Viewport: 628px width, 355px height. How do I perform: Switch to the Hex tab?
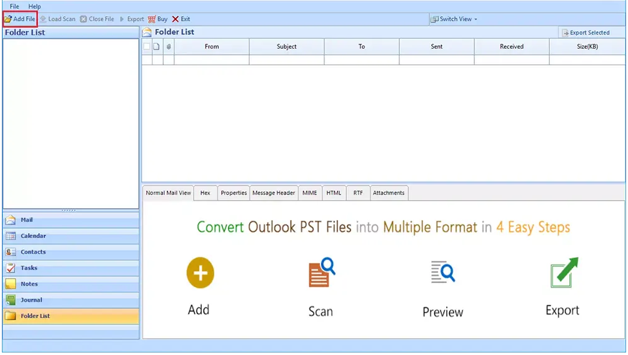click(x=205, y=192)
